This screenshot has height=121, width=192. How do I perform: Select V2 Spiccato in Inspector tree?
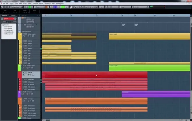[x=9, y=29]
